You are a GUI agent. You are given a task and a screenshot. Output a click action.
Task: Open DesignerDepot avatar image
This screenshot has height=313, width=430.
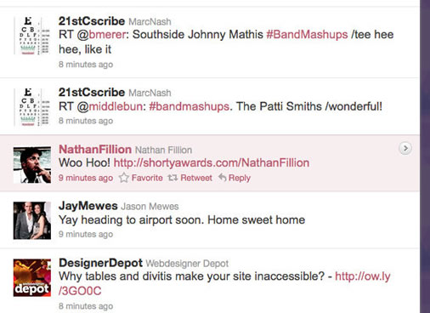(32, 277)
